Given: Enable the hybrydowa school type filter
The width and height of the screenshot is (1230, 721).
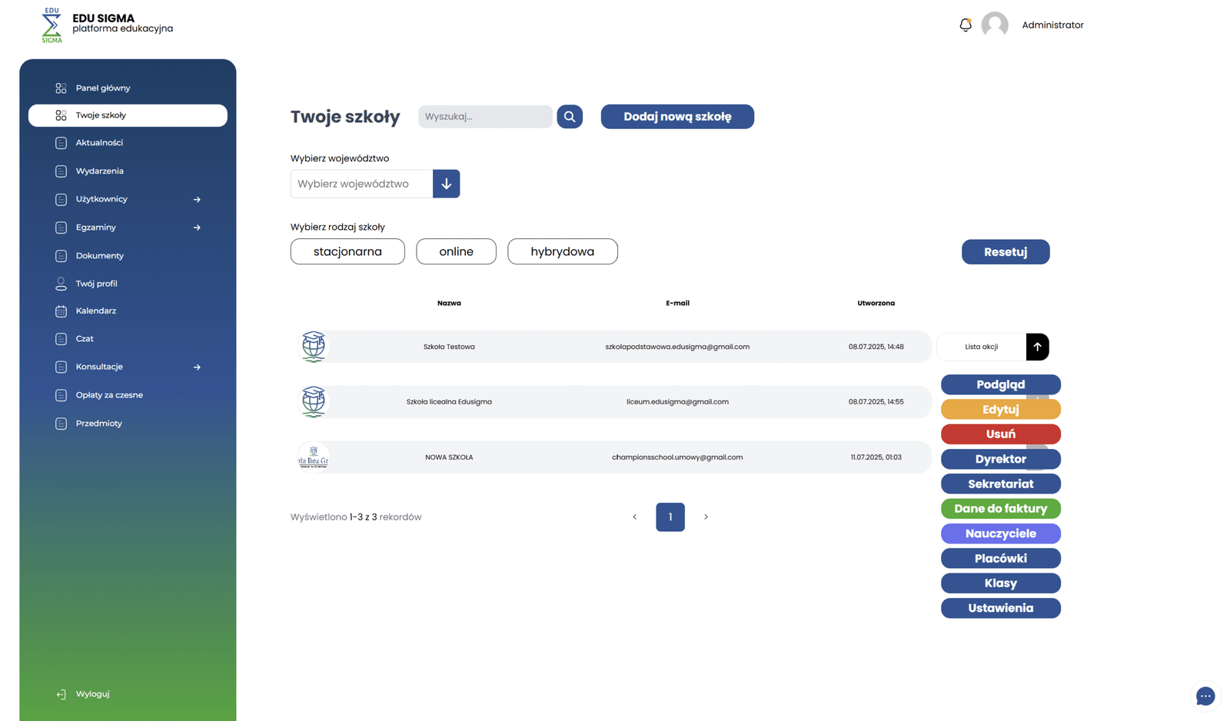Looking at the screenshot, I should tap(562, 252).
